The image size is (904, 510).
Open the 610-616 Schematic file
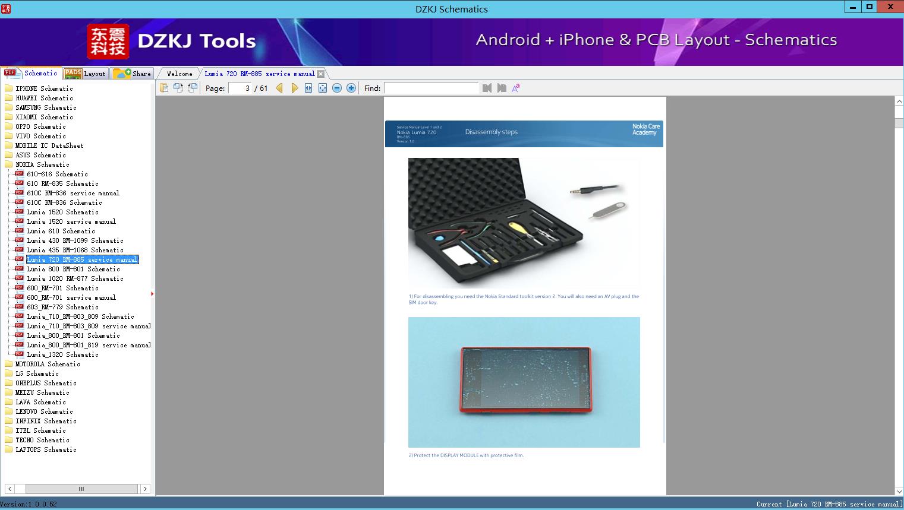point(57,174)
